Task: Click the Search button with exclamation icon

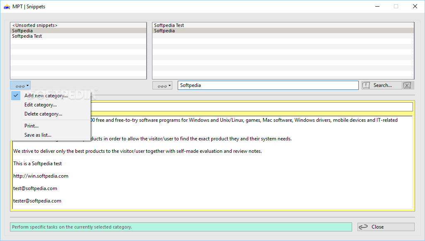Action: pyautogui.click(x=382, y=85)
